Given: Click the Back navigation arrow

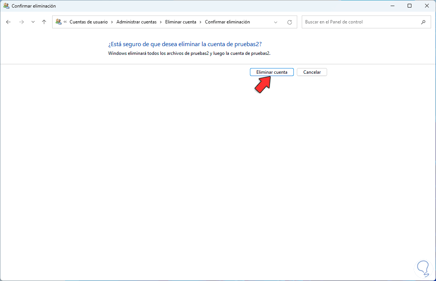Looking at the screenshot, I should tap(8, 22).
